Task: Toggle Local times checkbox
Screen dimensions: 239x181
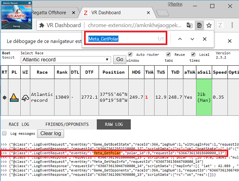Action: click(x=193, y=54)
